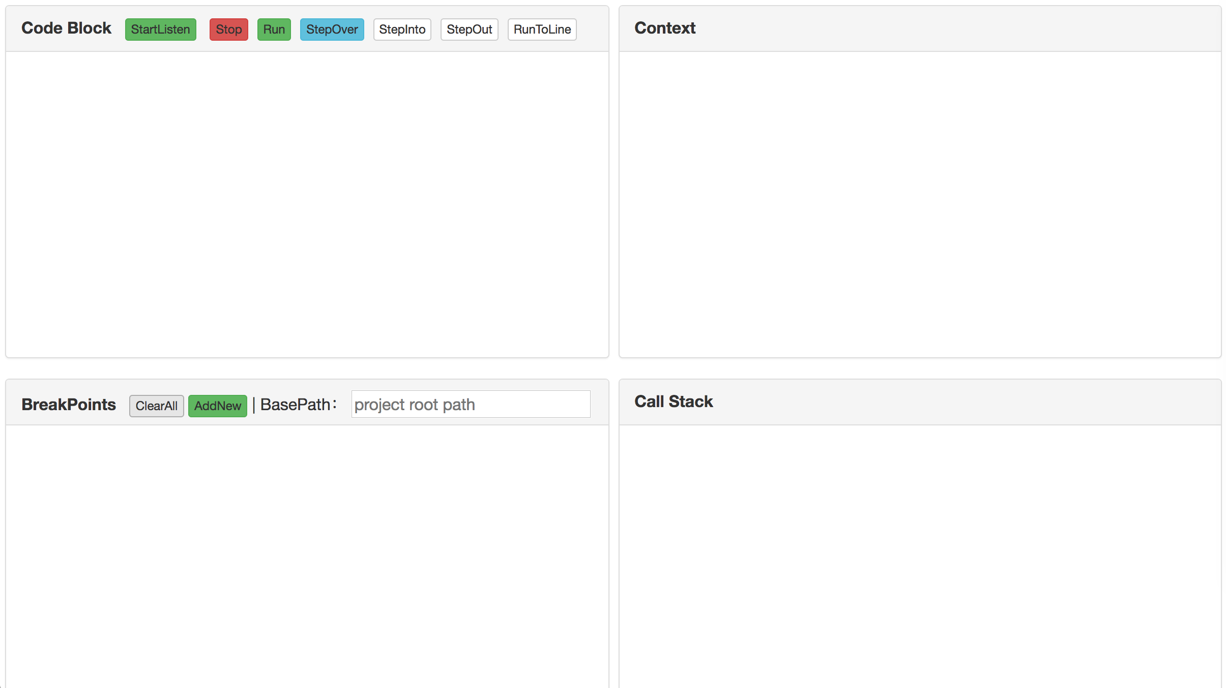The width and height of the screenshot is (1226, 688).
Task: Clear all breakpoints with ClearAll
Action: [x=156, y=406]
